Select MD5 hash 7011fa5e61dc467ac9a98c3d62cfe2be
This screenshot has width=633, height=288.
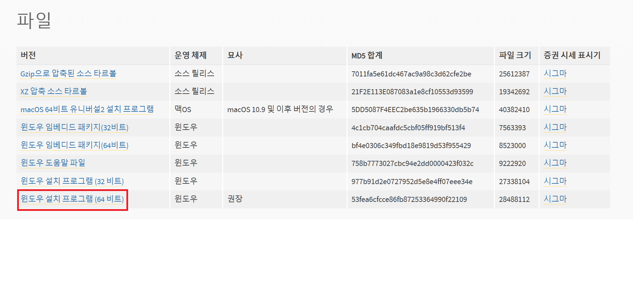click(411, 74)
